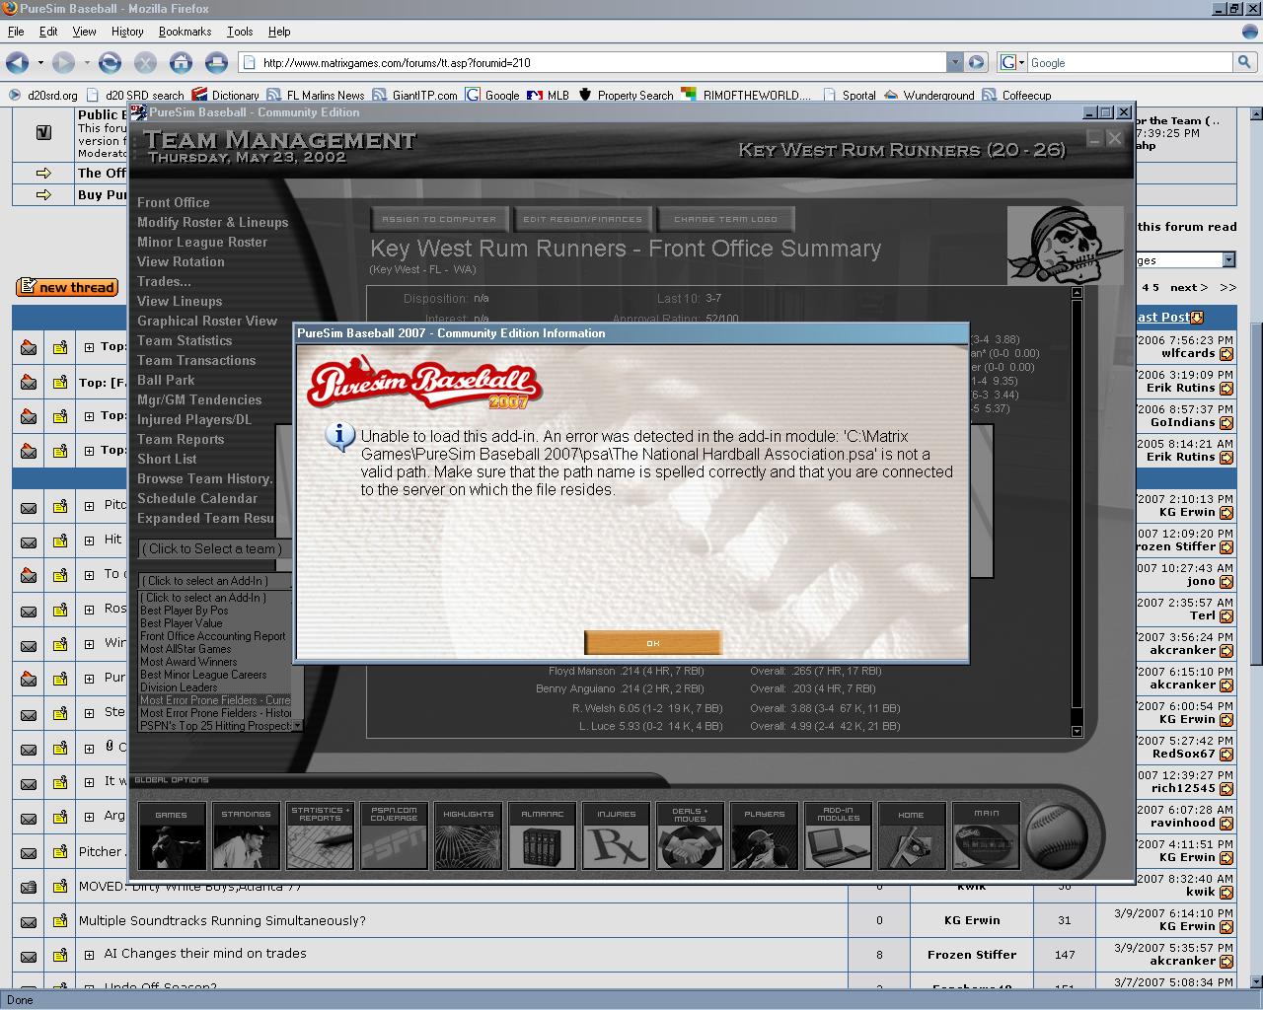
Task: Click last-post icon beside RedSox67
Action: tap(1226, 754)
